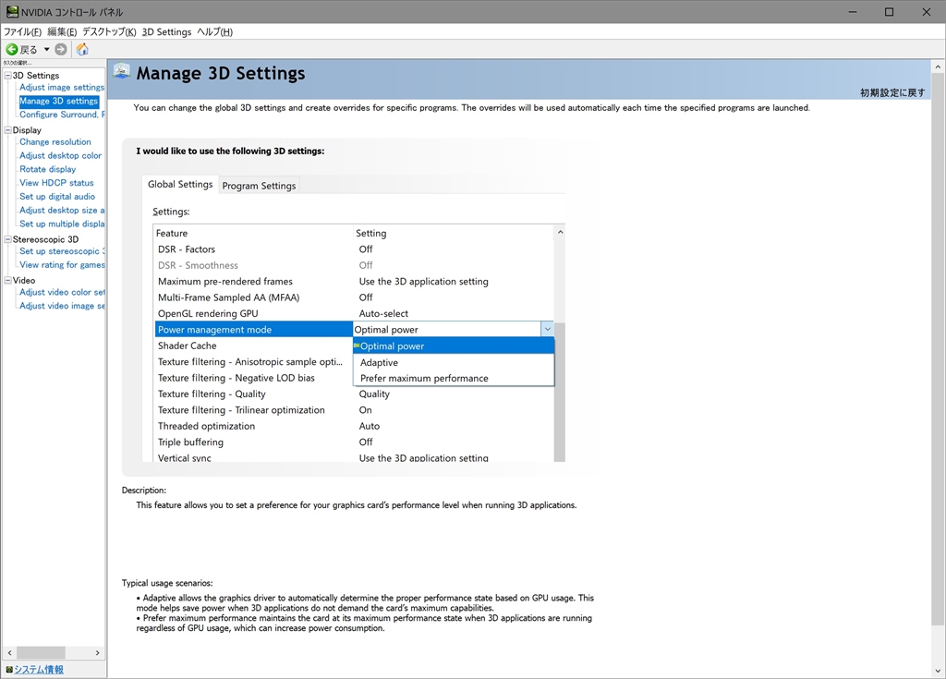Open Set up multiple displays page

coord(62,224)
